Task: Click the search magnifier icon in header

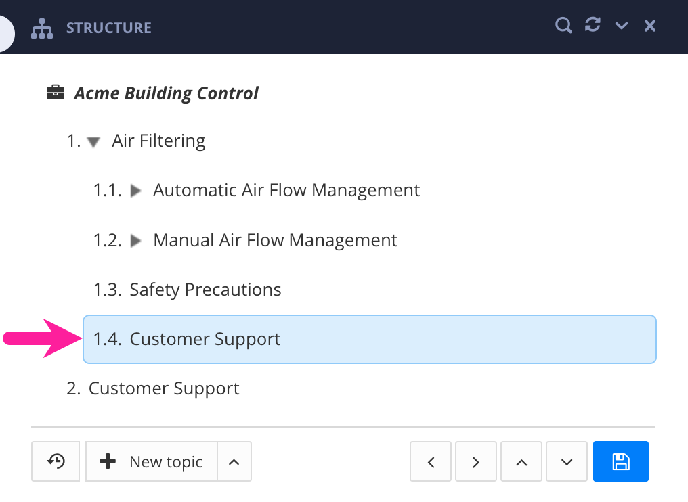Action: coord(563,26)
